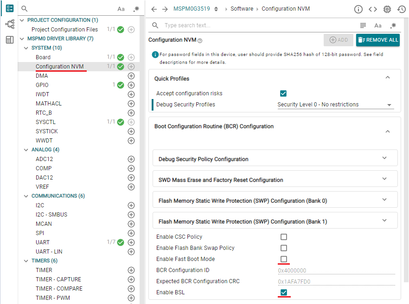This screenshot has height=304, width=409.
Task: Open the device chip view icon
Action: (x=387, y=9)
